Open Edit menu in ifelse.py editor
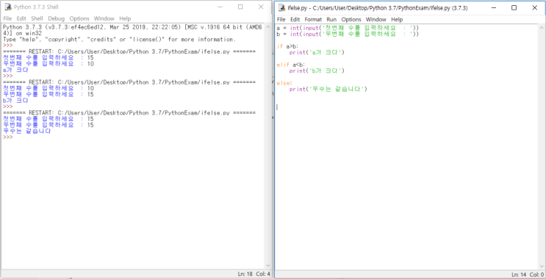546x279 pixels. [x=295, y=20]
